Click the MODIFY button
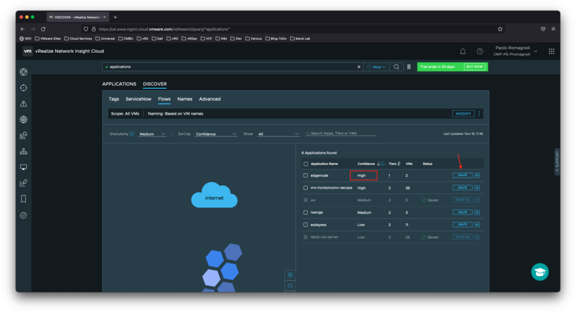 [x=463, y=114]
